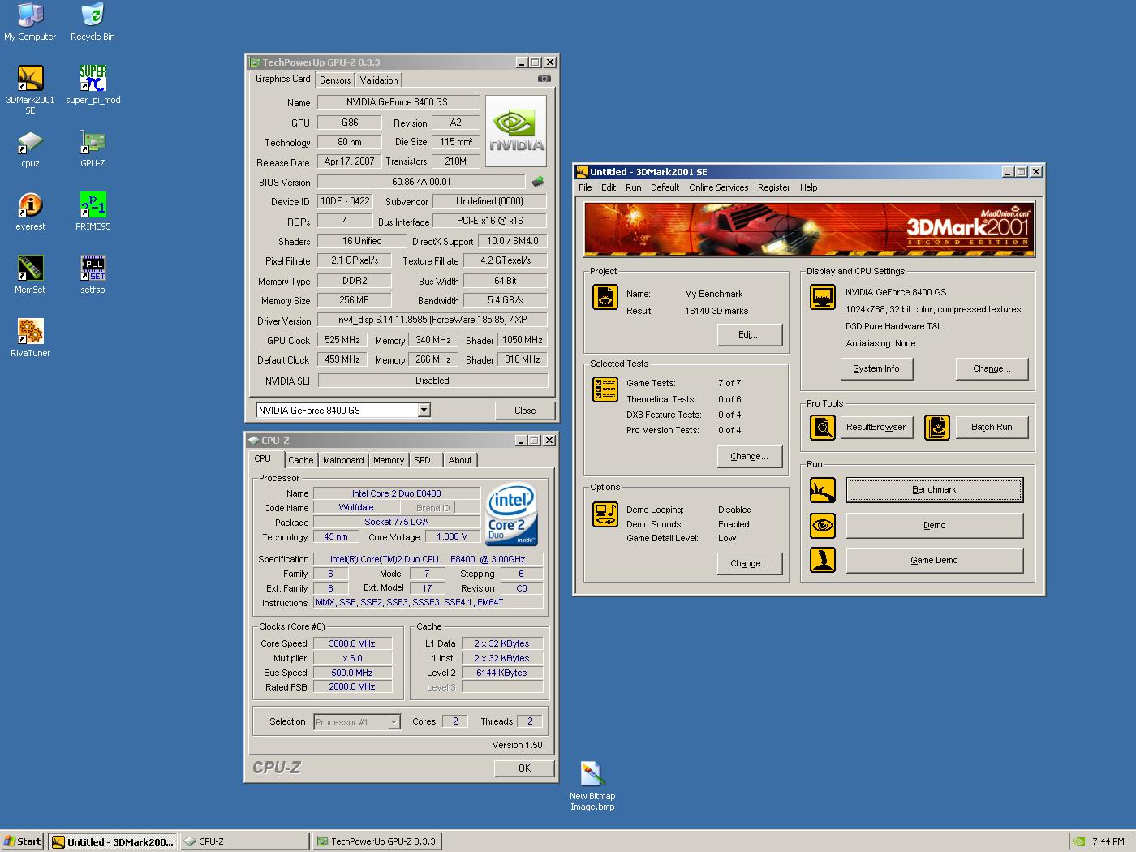Click the BIOS save chip icon in GPU-Z
The width and height of the screenshot is (1136, 852).
coord(537,182)
